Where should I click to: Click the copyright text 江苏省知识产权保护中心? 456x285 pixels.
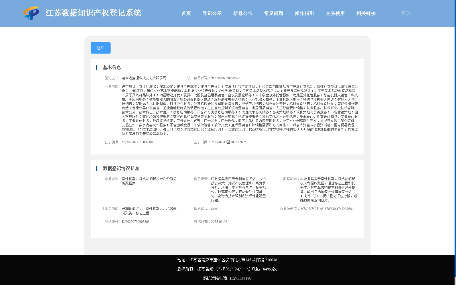coord(219,269)
